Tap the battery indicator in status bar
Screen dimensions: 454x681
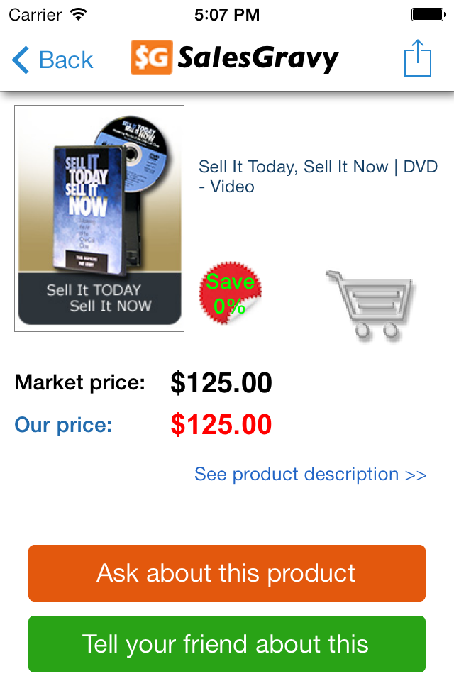click(x=428, y=15)
